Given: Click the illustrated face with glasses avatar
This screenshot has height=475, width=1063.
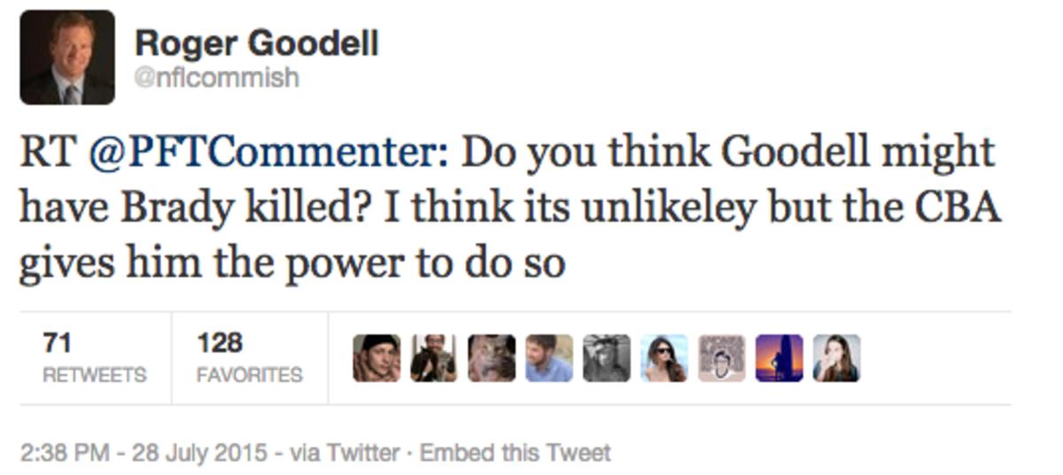Looking at the screenshot, I should [721, 358].
